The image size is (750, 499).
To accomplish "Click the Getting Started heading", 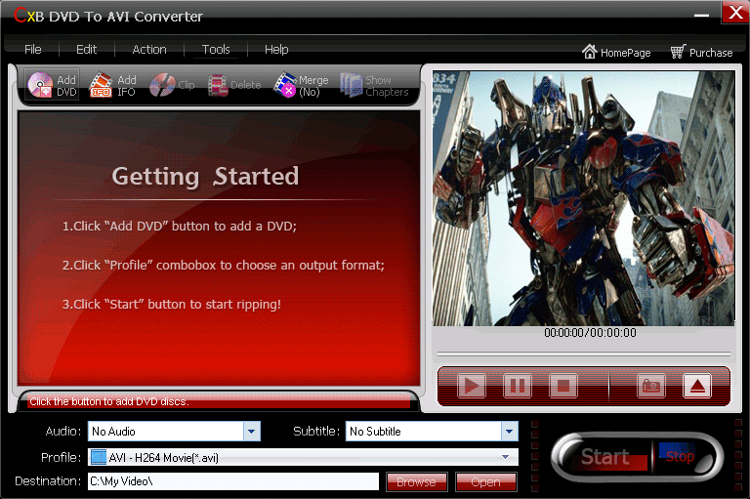I will click(205, 176).
